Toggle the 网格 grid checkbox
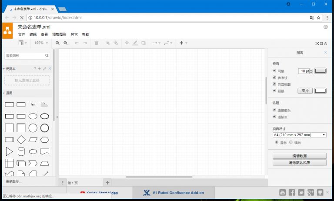This screenshot has width=334, height=201. [274, 71]
